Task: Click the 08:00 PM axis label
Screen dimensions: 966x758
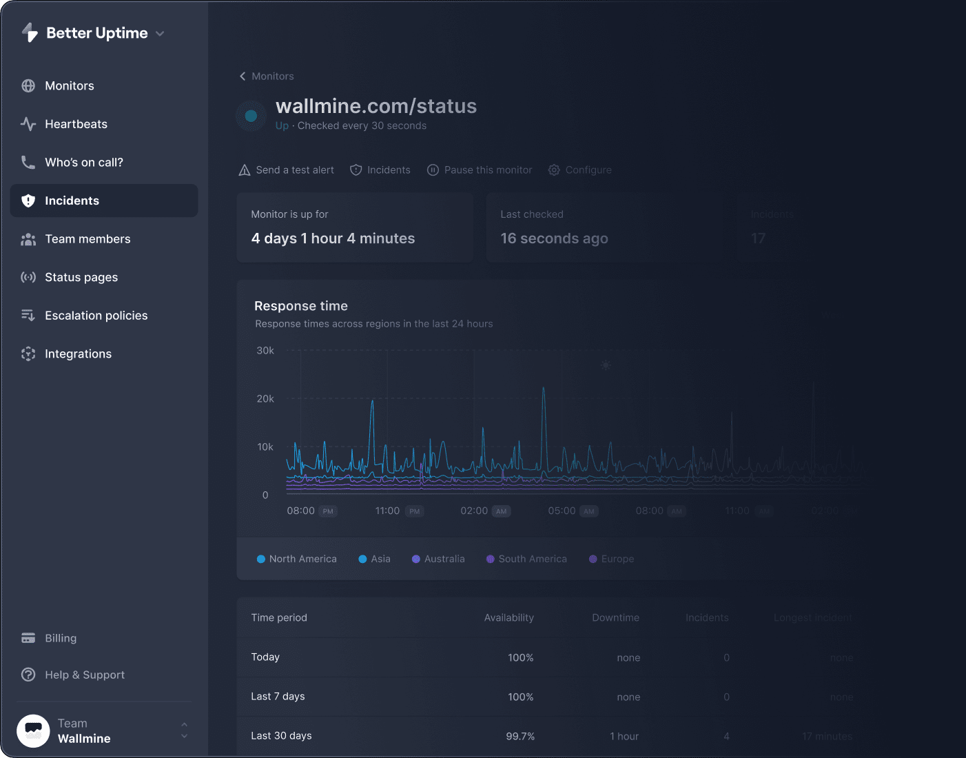Action: [311, 511]
